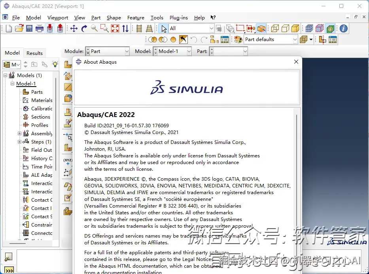Toggle the red dashed cube display option
Viewport: 369px width, 274px height.
[x=319, y=28]
